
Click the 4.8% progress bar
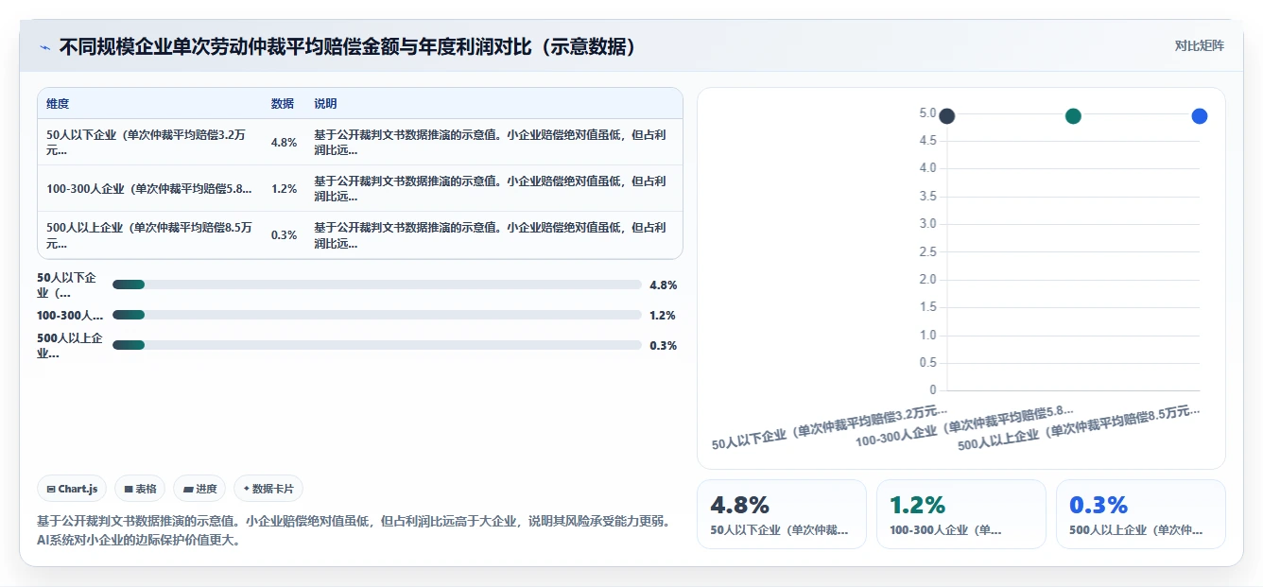click(377, 285)
